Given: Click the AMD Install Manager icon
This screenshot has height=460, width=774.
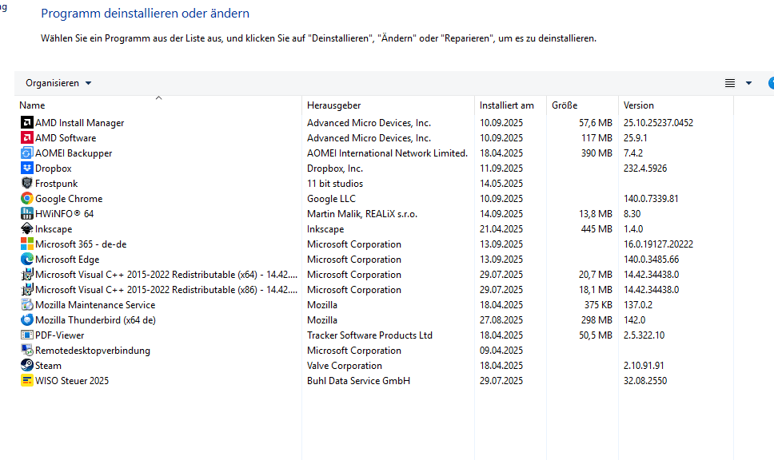Looking at the screenshot, I should click(26, 122).
